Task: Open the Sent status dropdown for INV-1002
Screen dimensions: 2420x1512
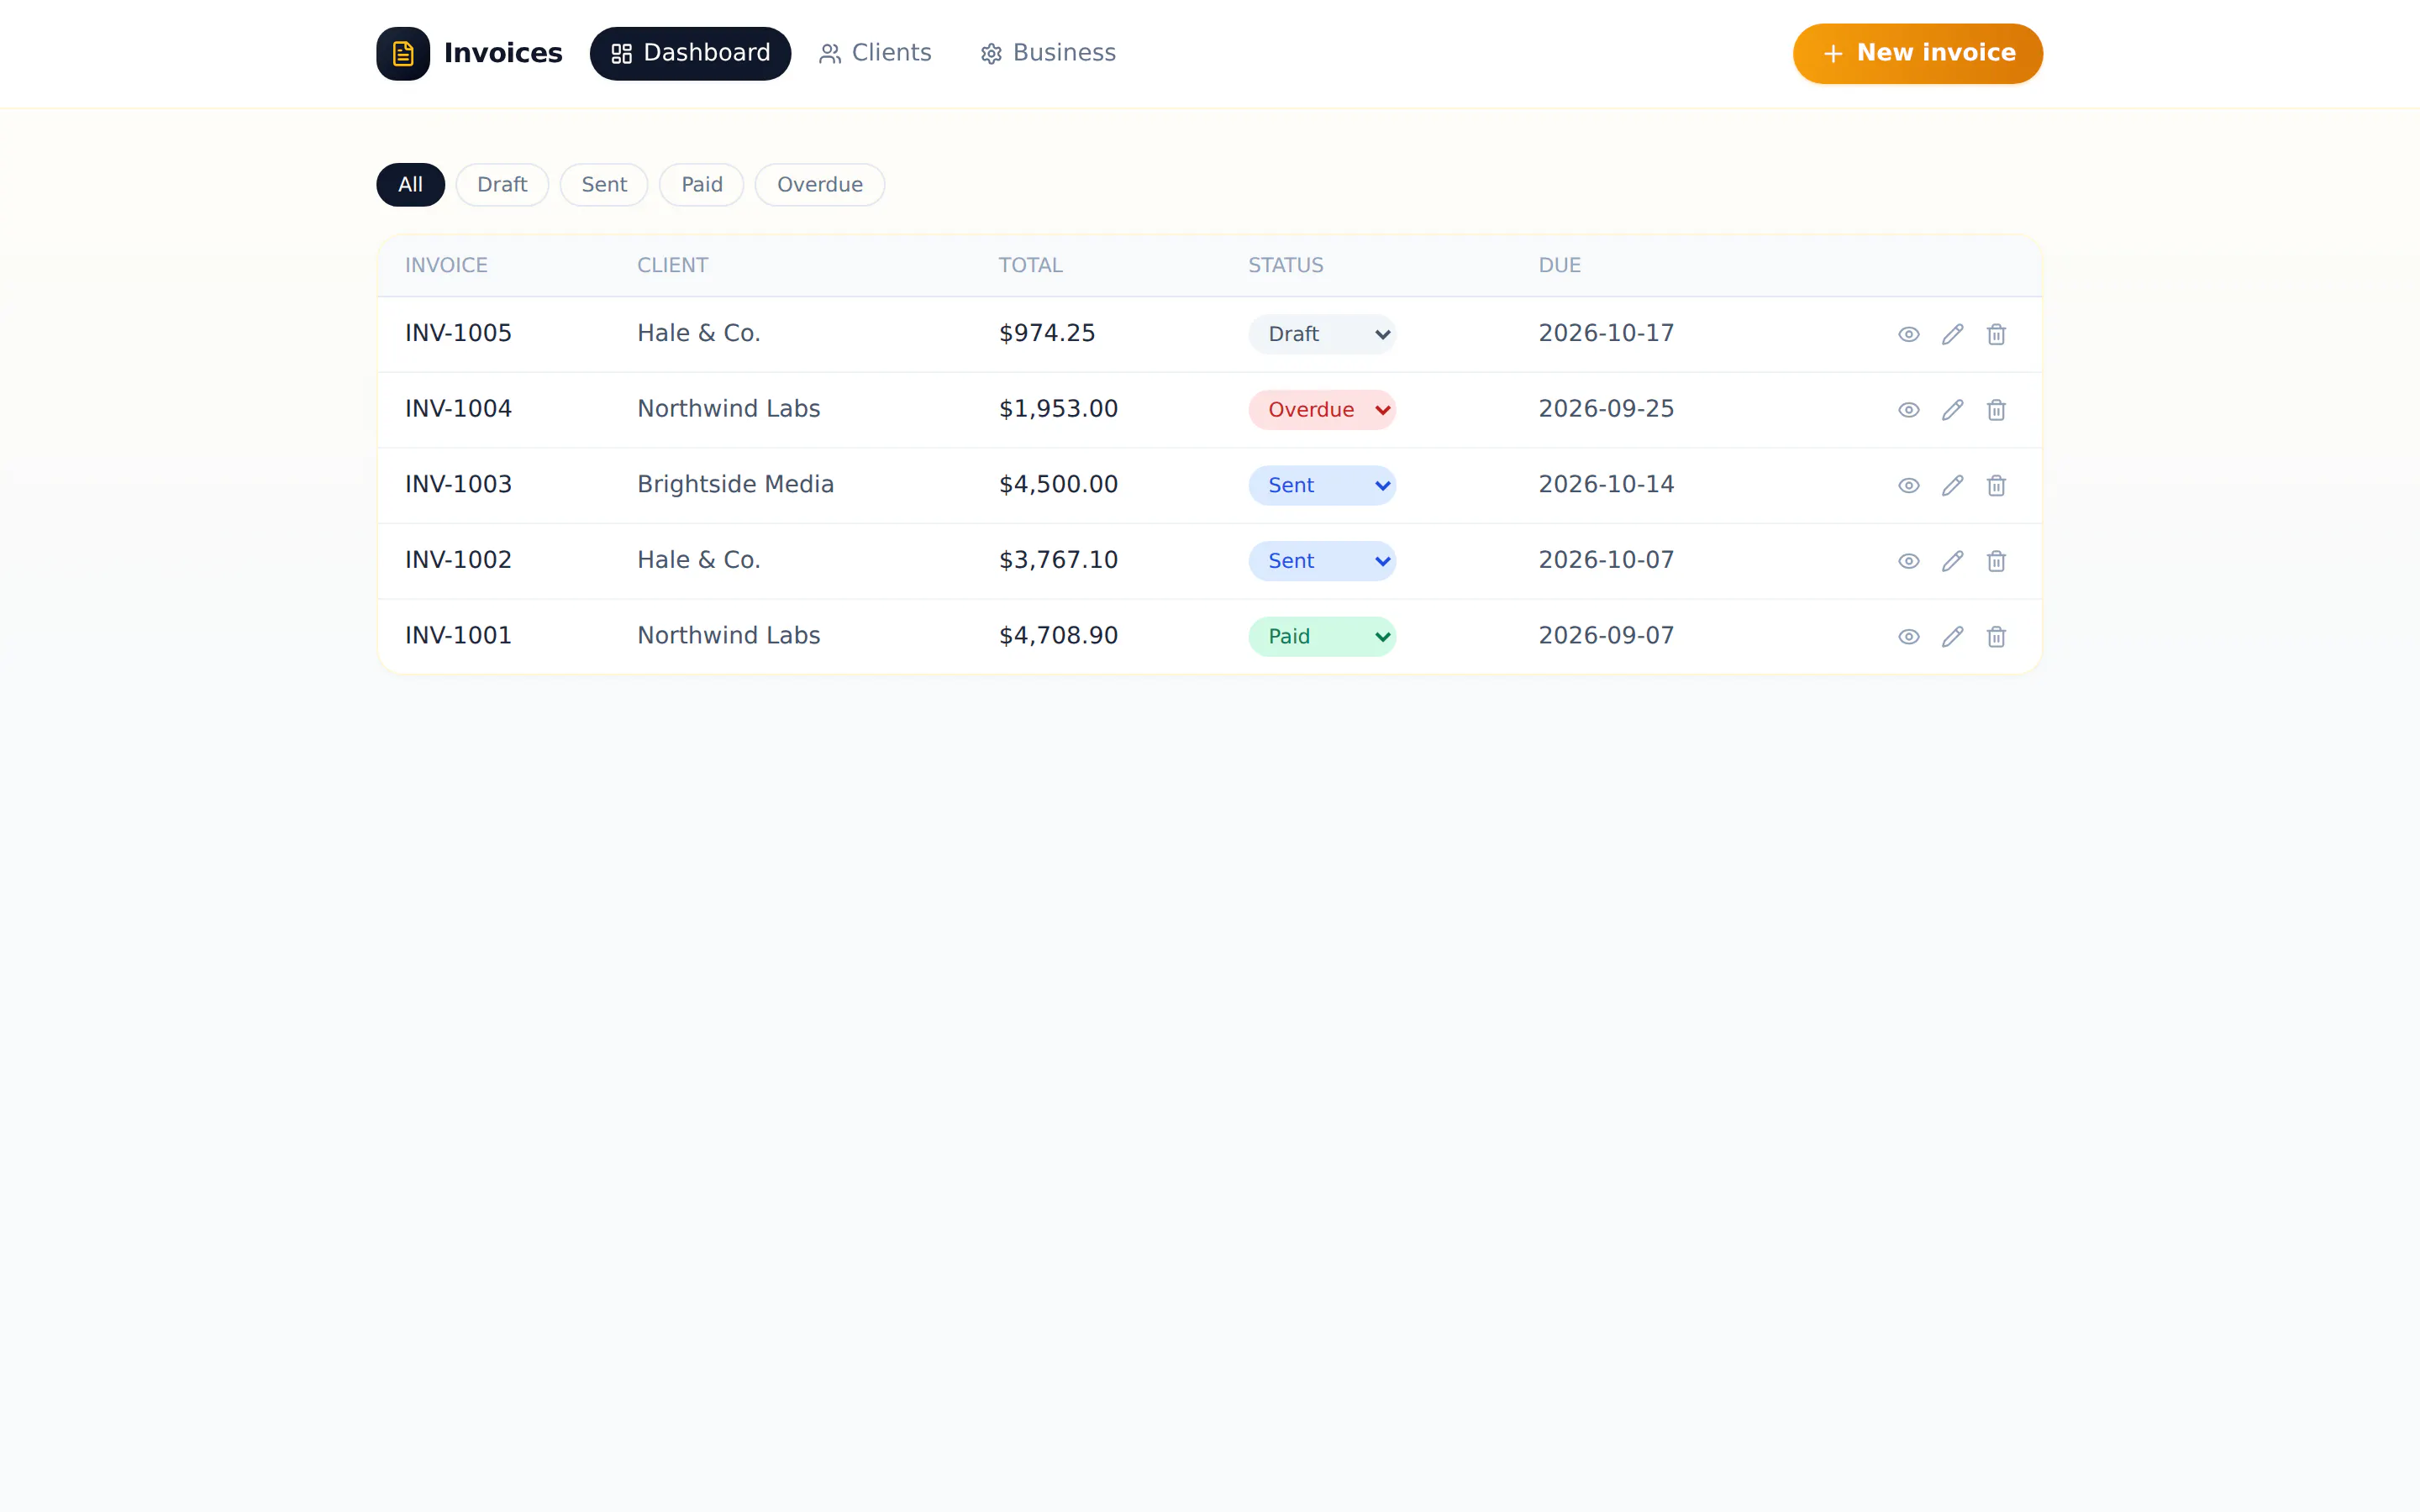Action: pos(1321,561)
